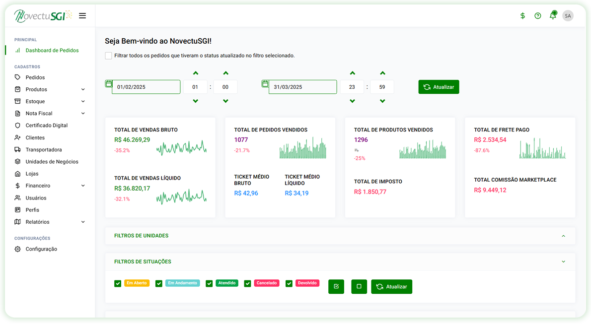Click the select all situations icon button
The width and height of the screenshot is (591, 327).
(x=336, y=287)
